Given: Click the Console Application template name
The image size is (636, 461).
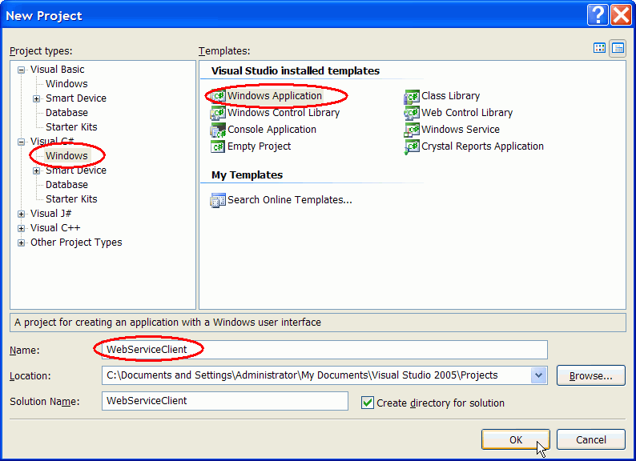Looking at the screenshot, I should [x=272, y=130].
